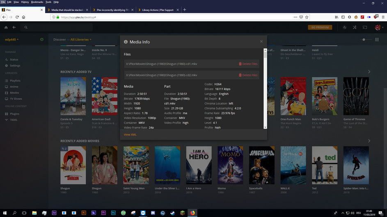Click the Plex back arrow icon
Image resolution: width=387 pixels, height=217 pixels.
coord(14,27)
